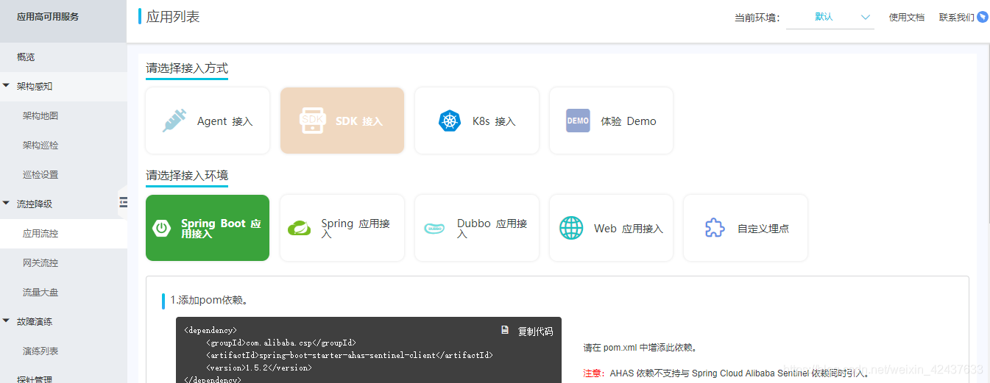Select 自定义埋点 environment card
Viewport: 990px width, 383px height.
pyautogui.click(x=746, y=228)
